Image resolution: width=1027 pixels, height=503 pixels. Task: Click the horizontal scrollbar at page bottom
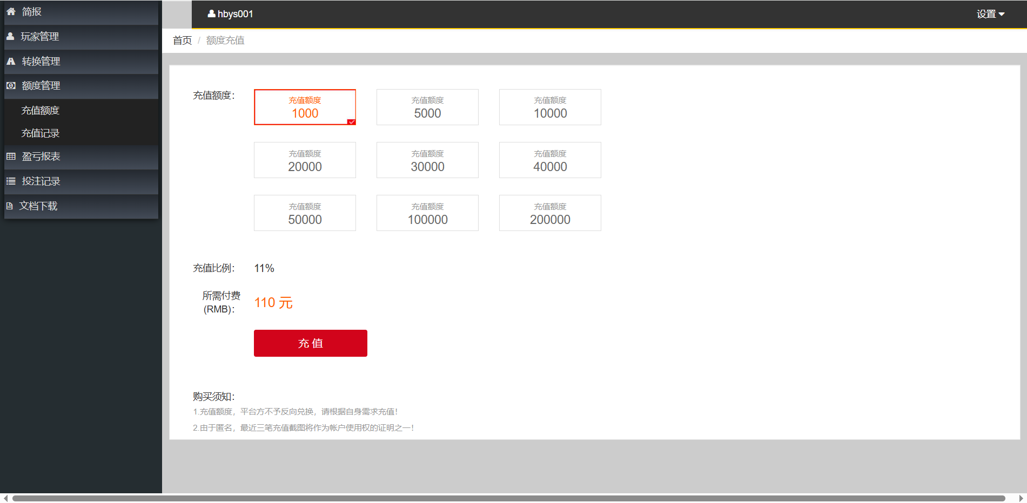pyautogui.click(x=508, y=498)
